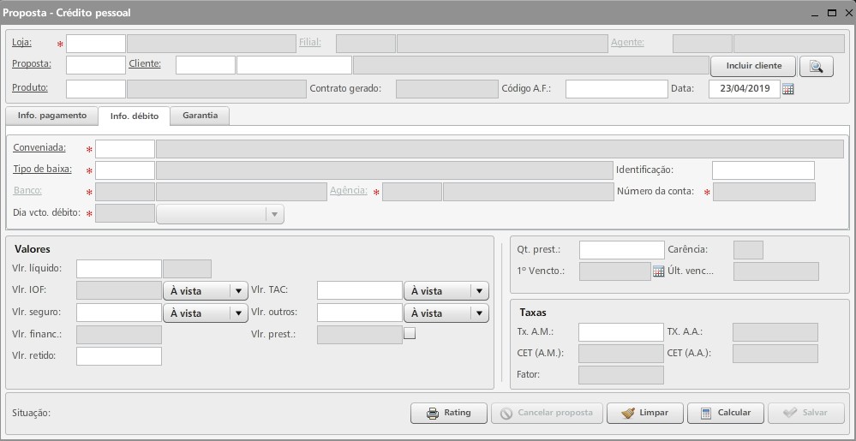Open the Vlr. outros À vista dropdown
This screenshot has height=441, width=856.
click(x=446, y=313)
